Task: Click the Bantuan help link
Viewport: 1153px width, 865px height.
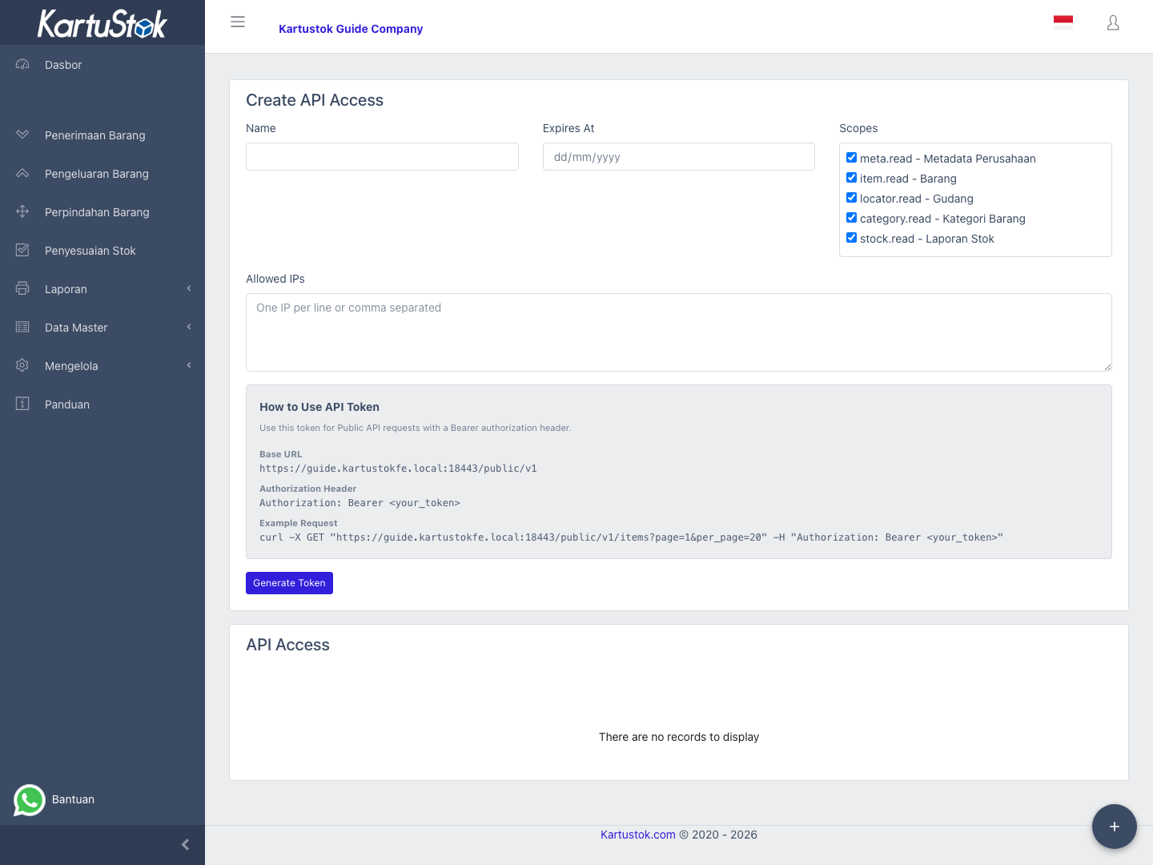Action: [x=73, y=799]
